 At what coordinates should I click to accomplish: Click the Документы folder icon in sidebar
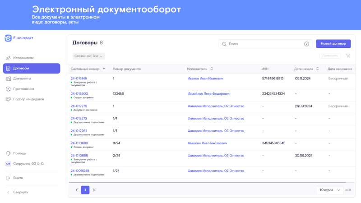tap(8, 78)
